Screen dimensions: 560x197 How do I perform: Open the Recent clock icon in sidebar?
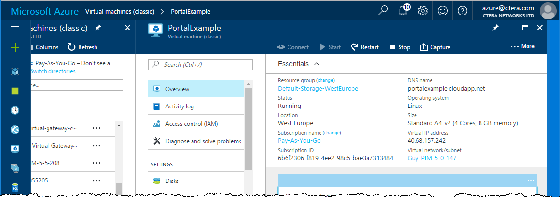point(15,110)
